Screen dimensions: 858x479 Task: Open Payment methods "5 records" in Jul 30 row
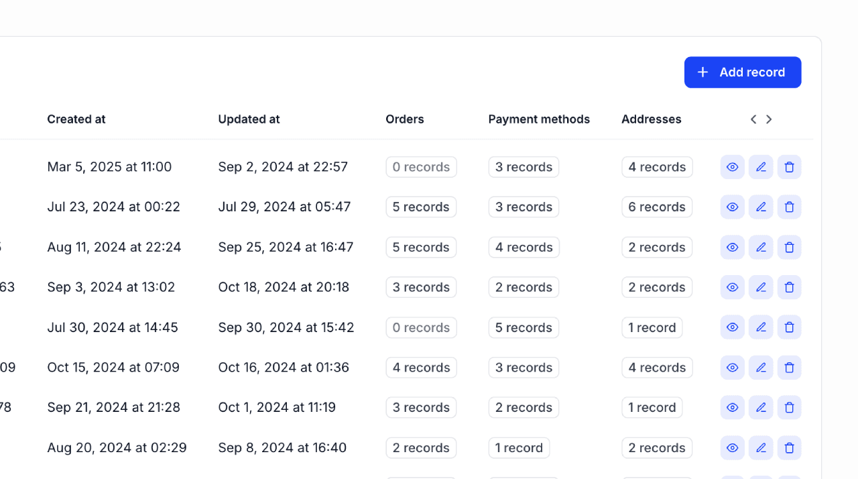(x=524, y=327)
